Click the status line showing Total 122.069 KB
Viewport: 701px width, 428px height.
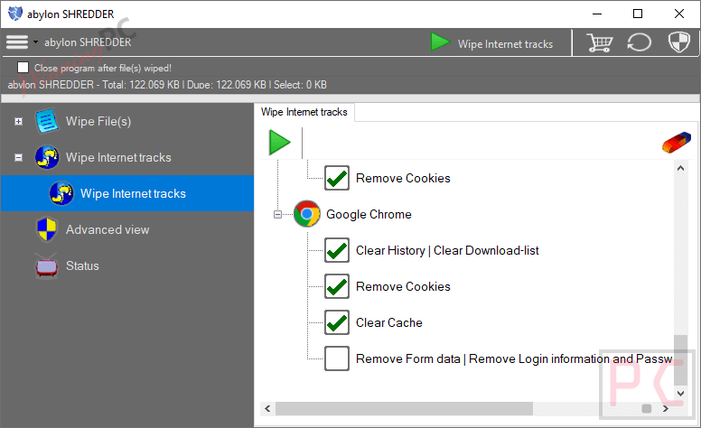(x=167, y=85)
